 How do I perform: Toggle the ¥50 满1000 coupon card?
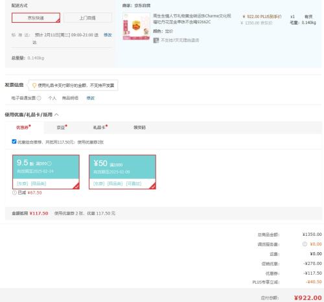click(x=122, y=172)
